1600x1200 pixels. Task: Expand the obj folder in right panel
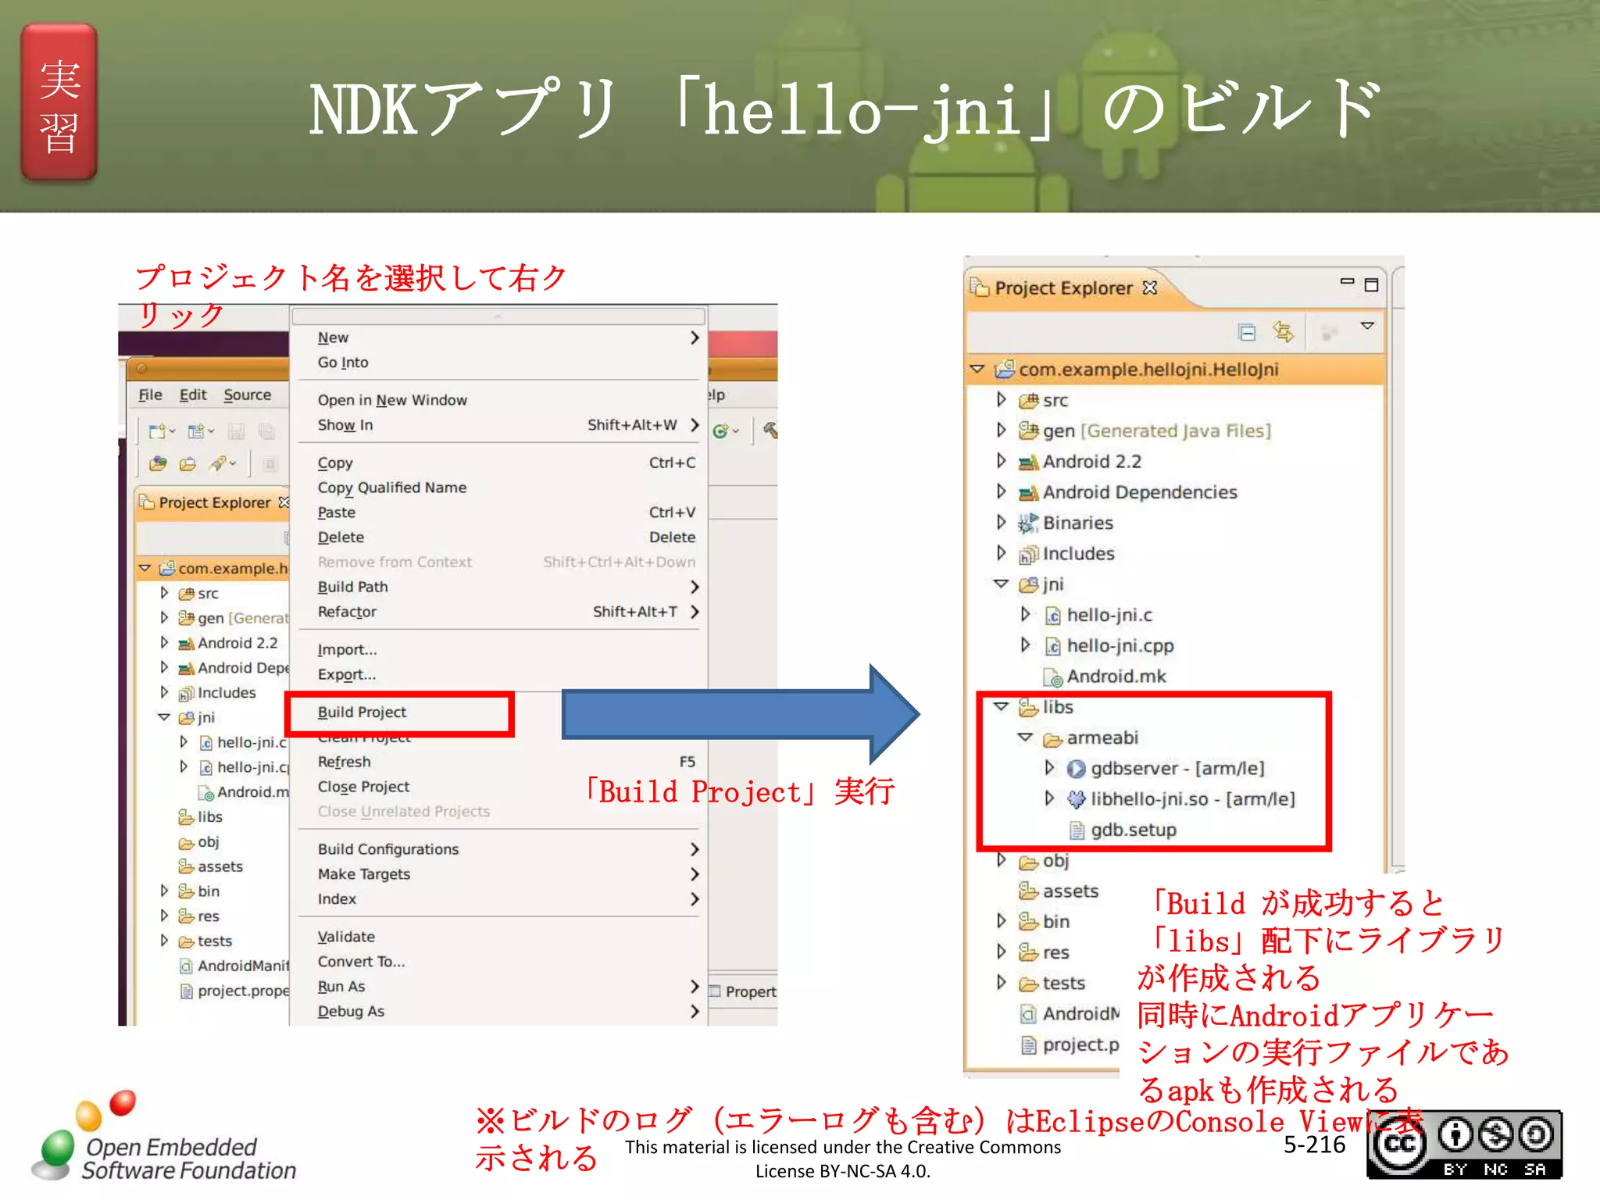(x=1001, y=859)
